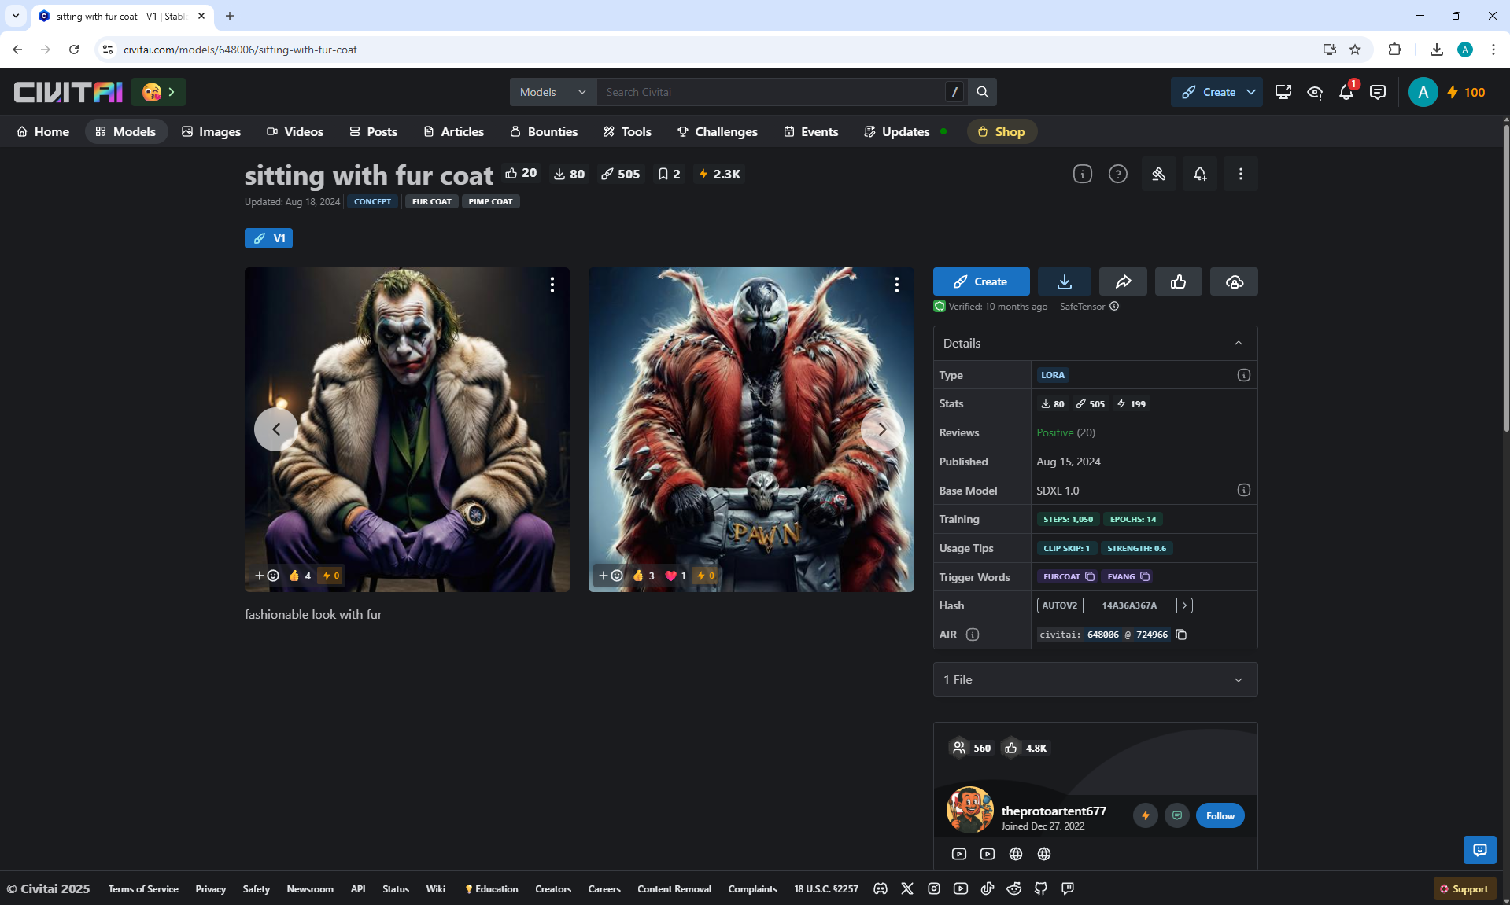Open the Challenges tab
The height and width of the screenshot is (905, 1510).
click(x=718, y=131)
